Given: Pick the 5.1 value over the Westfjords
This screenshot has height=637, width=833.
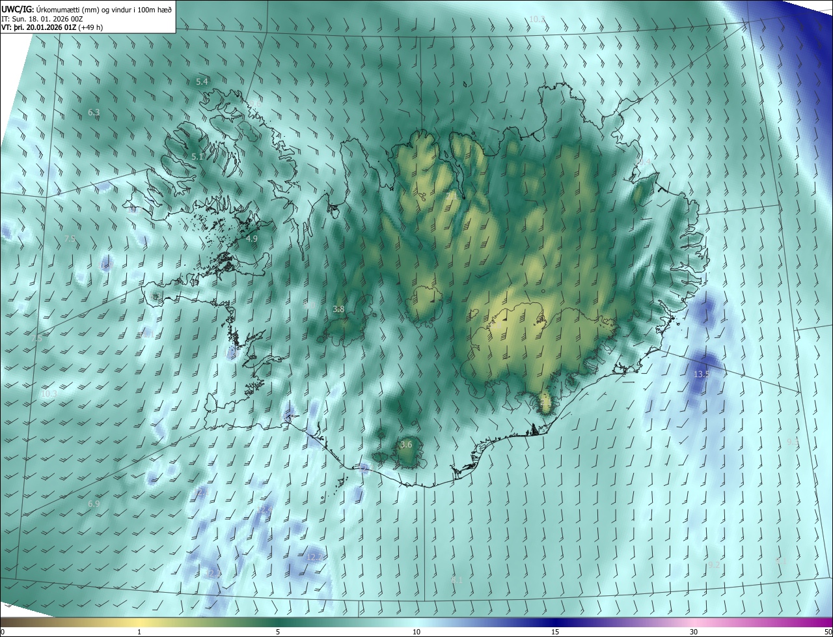Looking at the screenshot, I should pyautogui.click(x=197, y=157).
